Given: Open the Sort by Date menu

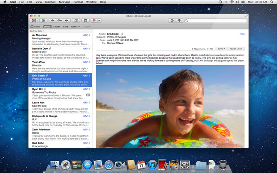Looking at the screenshot, I should pyautogui.click(x=37, y=31).
